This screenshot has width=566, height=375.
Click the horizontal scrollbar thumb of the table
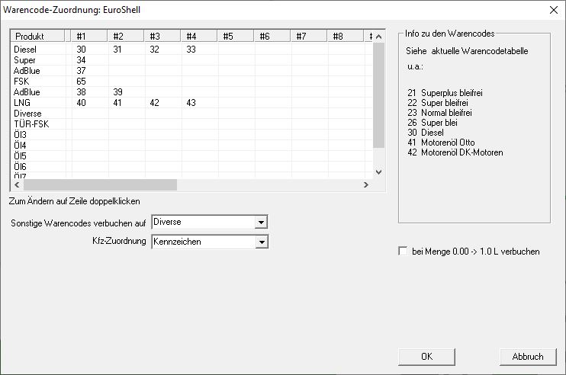tap(100, 184)
